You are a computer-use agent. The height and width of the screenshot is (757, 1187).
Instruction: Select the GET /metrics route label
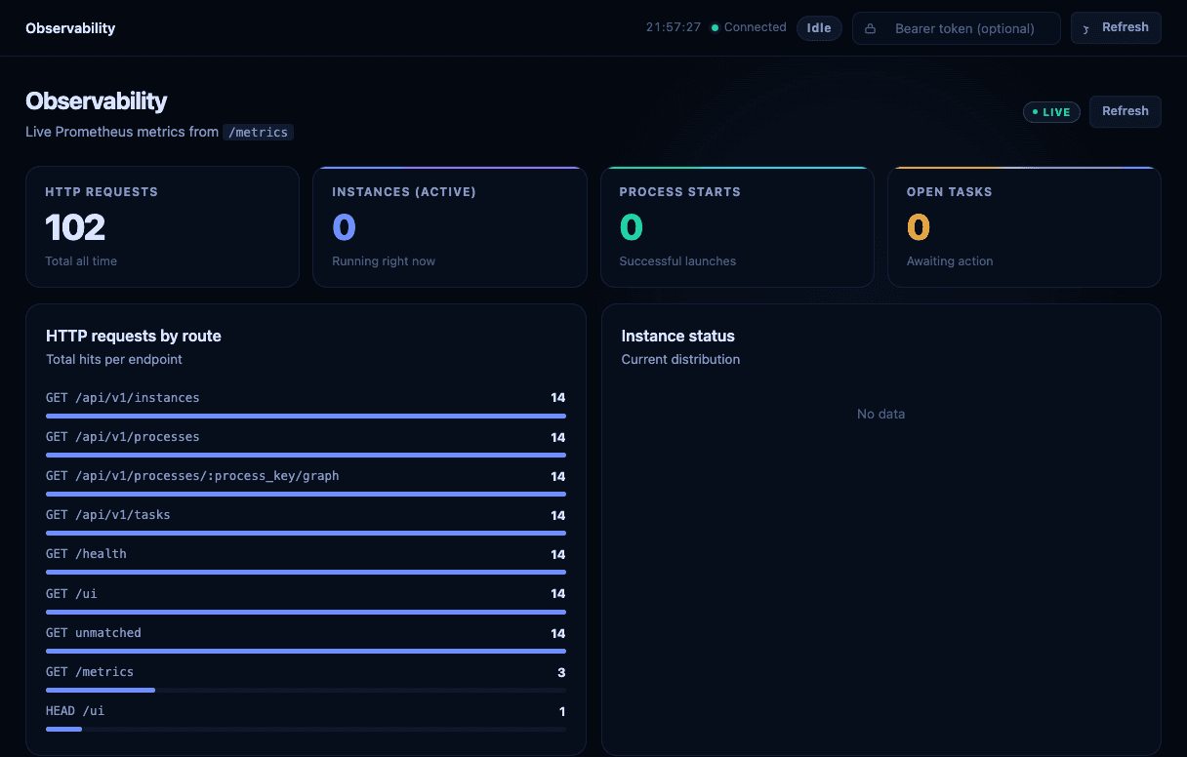pyautogui.click(x=90, y=671)
